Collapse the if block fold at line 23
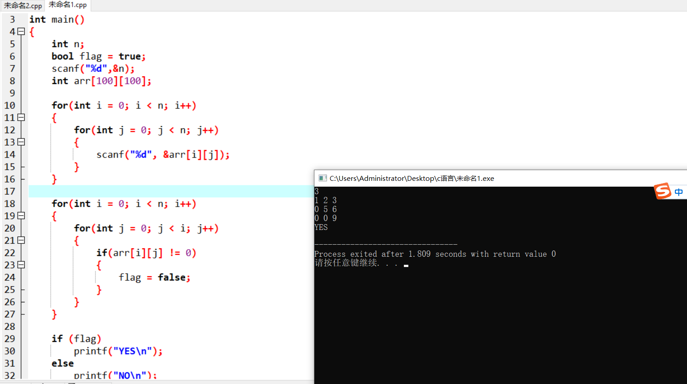The image size is (687, 384). click(x=21, y=265)
